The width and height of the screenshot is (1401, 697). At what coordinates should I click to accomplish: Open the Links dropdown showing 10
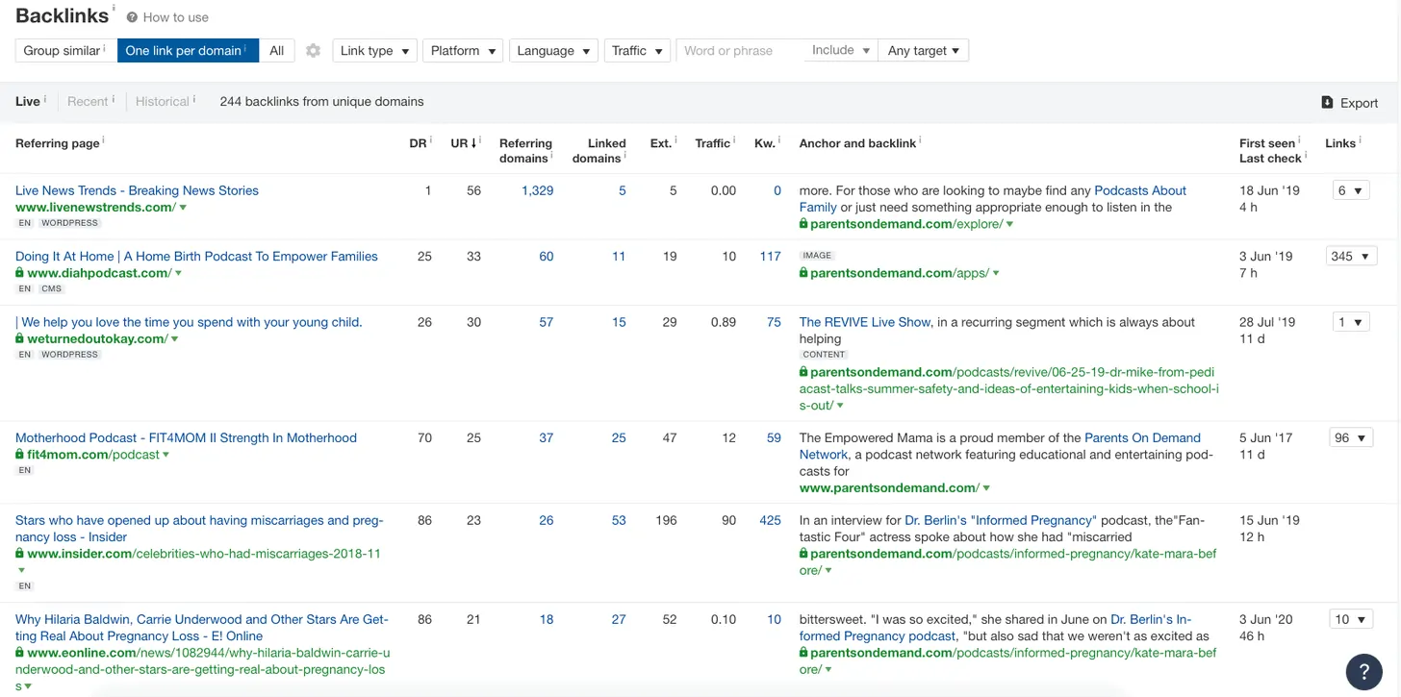[x=1350, y=620]
